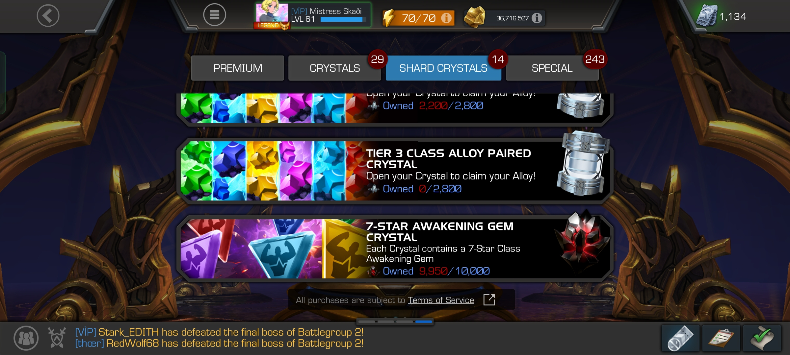Open Tier 3 Class Alloy Paired Crystal
The width and height of the screenshot is (790, 355).
[395, 171]
